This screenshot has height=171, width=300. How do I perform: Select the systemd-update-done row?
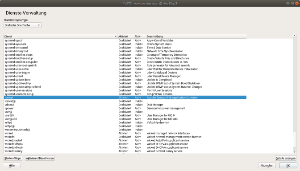click(125, 80)
